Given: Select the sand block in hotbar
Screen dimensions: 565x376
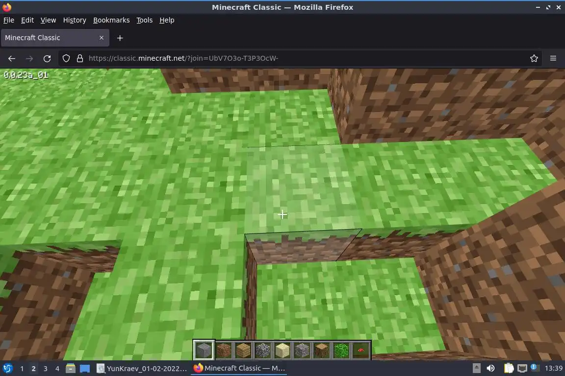Looking at the screenshot, I should coord(282,350).
